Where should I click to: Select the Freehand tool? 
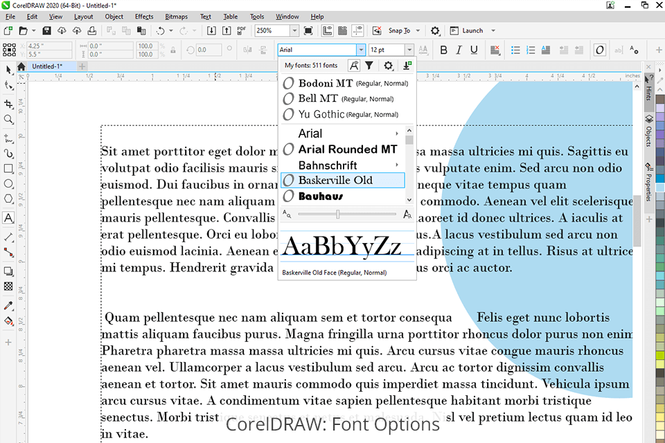coord(8,138)
